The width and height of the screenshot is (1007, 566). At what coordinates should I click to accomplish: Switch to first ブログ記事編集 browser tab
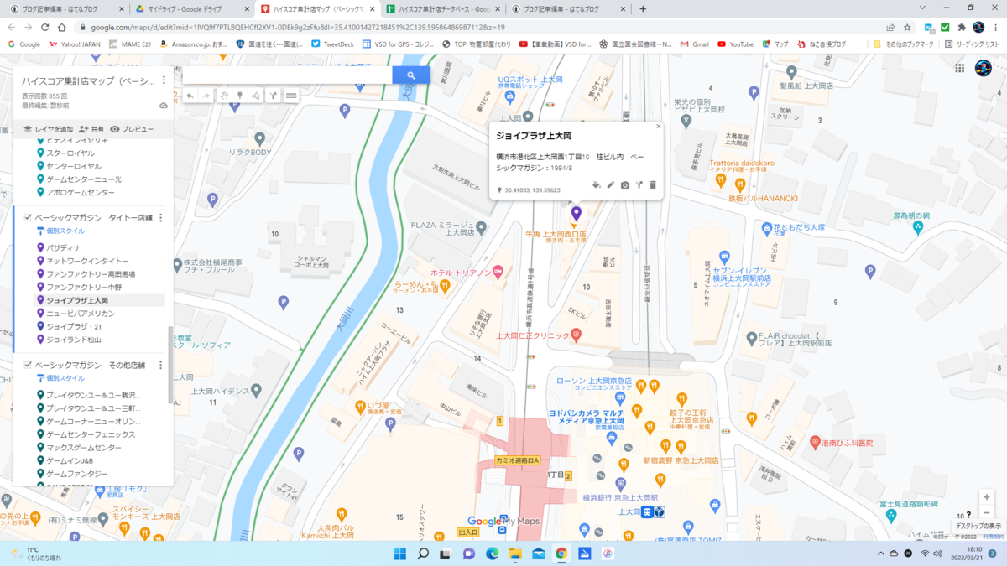tap(64, 8)
